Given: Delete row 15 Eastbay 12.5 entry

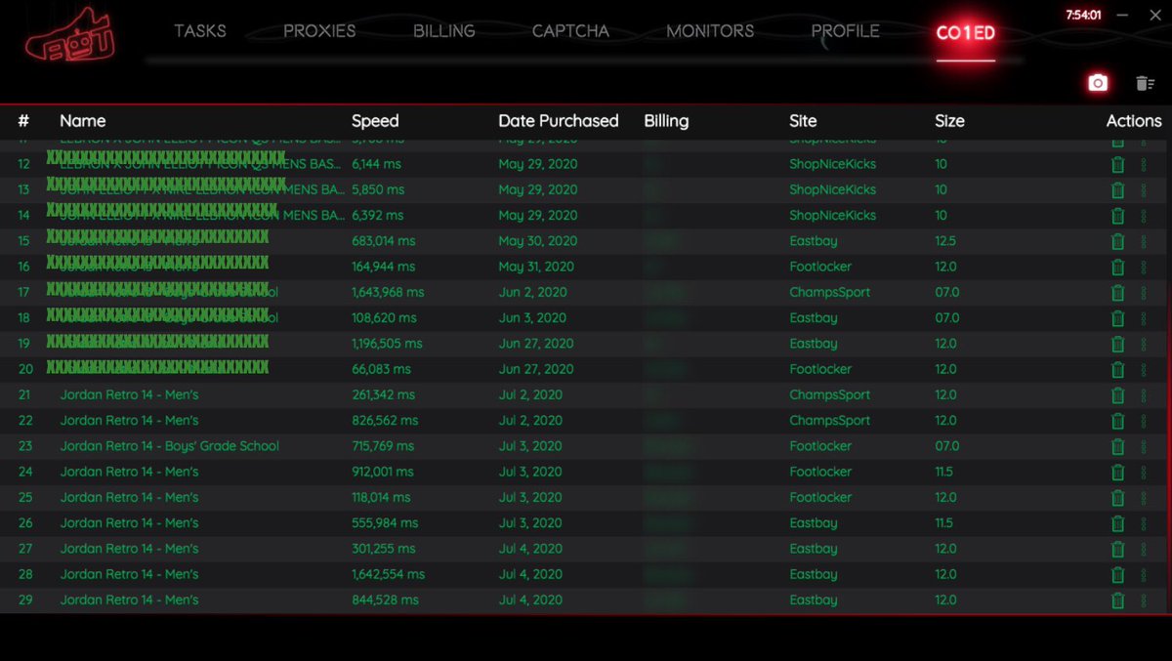Looking at the screenshot, I should pyautogui.click(x=1118, y=241).
